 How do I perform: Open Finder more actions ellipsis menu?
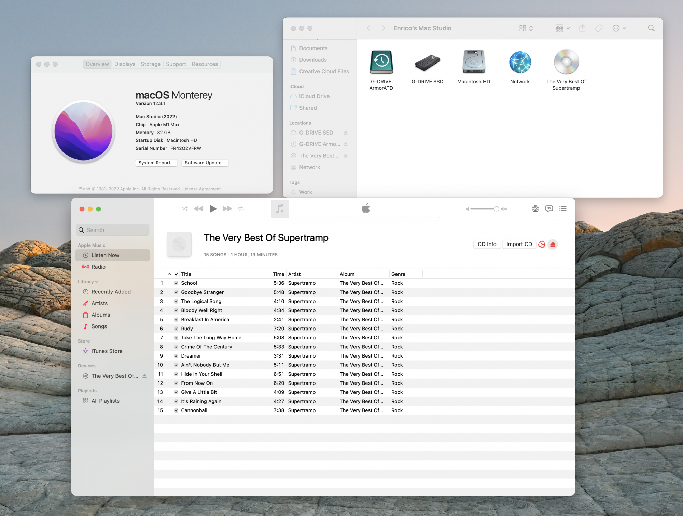[x=619, y=28]
